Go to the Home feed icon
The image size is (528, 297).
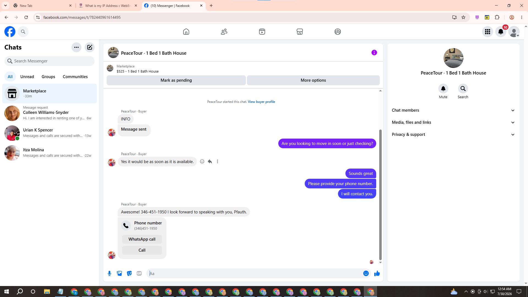click(x=186, y=32)
